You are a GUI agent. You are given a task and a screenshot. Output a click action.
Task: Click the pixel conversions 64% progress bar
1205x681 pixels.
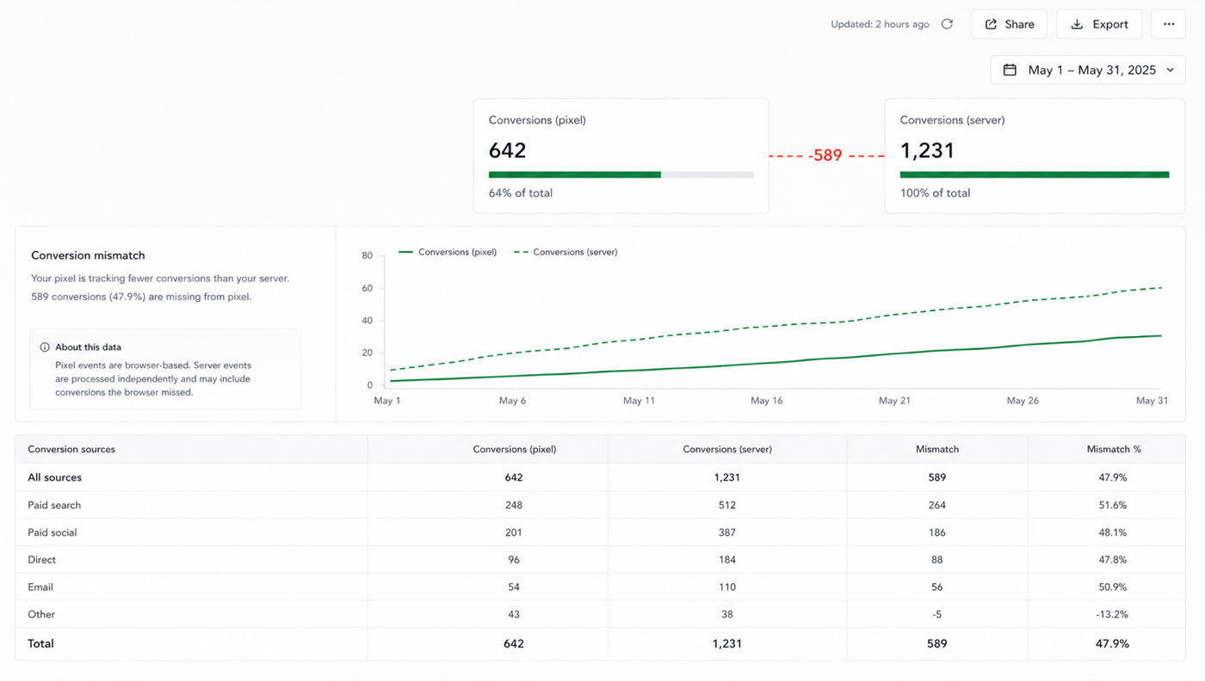click(x=621, y=175)
